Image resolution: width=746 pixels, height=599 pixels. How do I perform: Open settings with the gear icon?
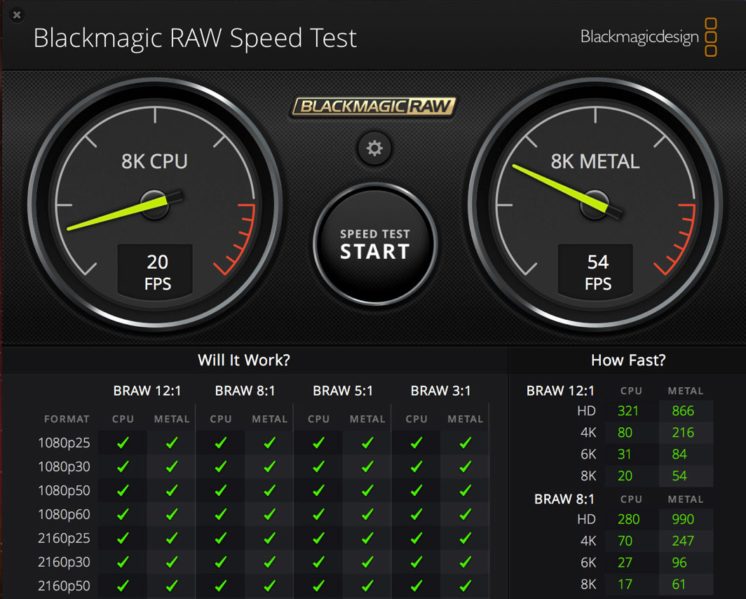(x=374, y=148)
